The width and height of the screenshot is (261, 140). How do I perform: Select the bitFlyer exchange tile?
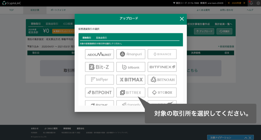[99, 79]
